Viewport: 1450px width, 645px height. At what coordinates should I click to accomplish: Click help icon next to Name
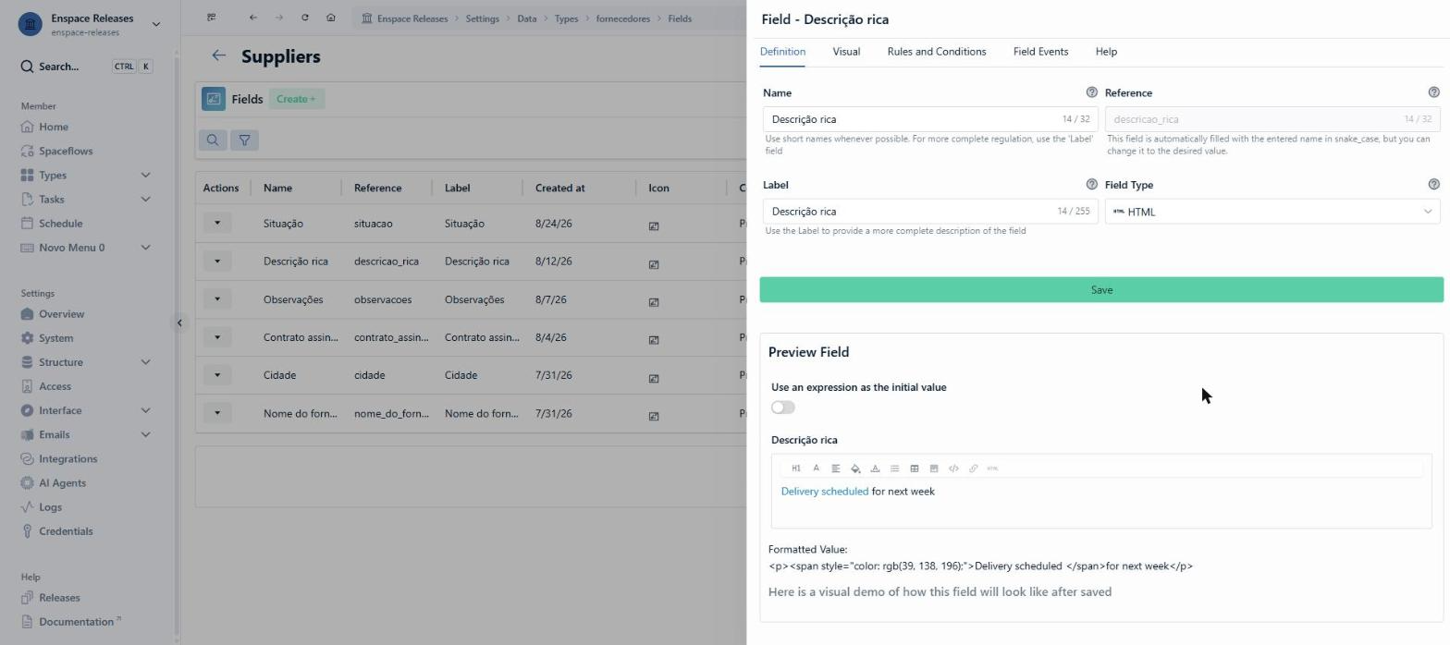tap(1091, 92)
